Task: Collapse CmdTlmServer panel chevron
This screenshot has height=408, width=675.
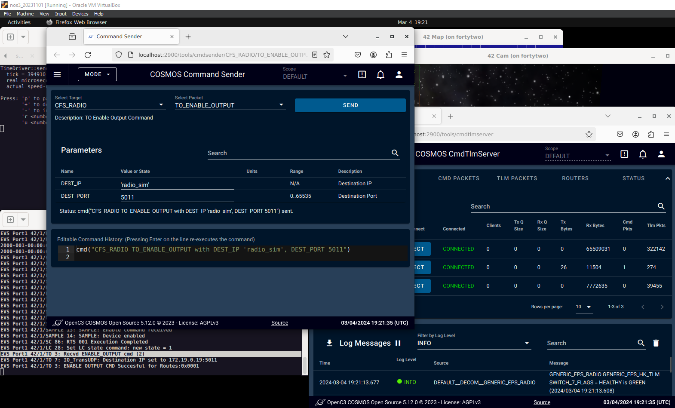Action: coord(668,178)
